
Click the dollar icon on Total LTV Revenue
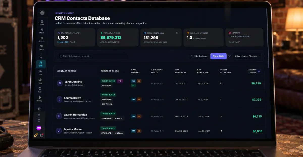tap(102, 33)
